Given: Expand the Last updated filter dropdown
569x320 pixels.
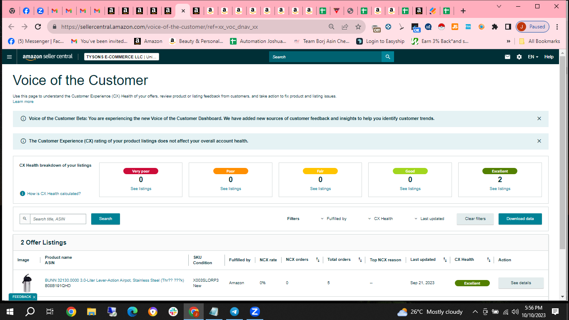Looking at the screenshot, I should [x=429, y=219].
